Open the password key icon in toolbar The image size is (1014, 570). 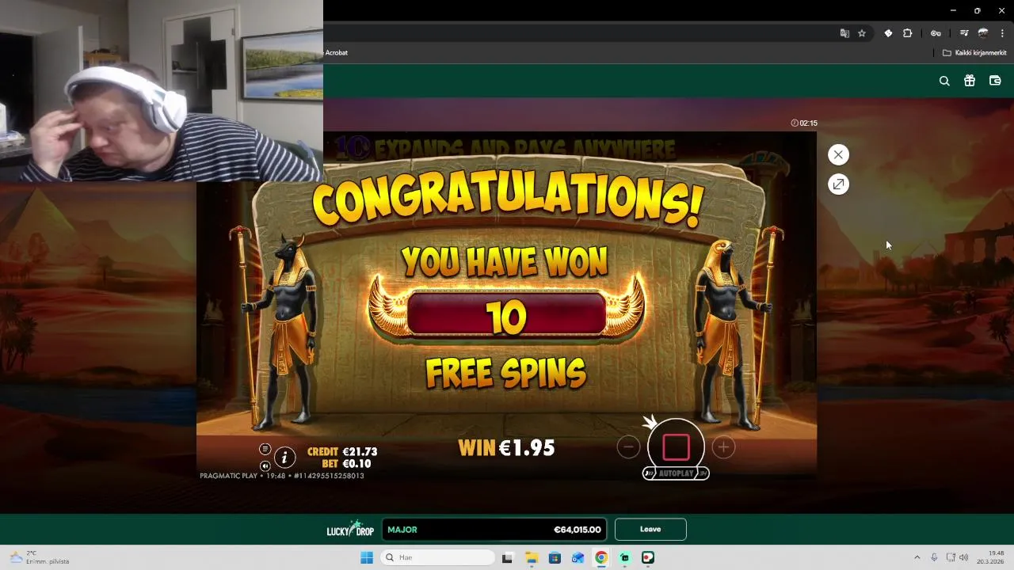[x=936, y=33]
